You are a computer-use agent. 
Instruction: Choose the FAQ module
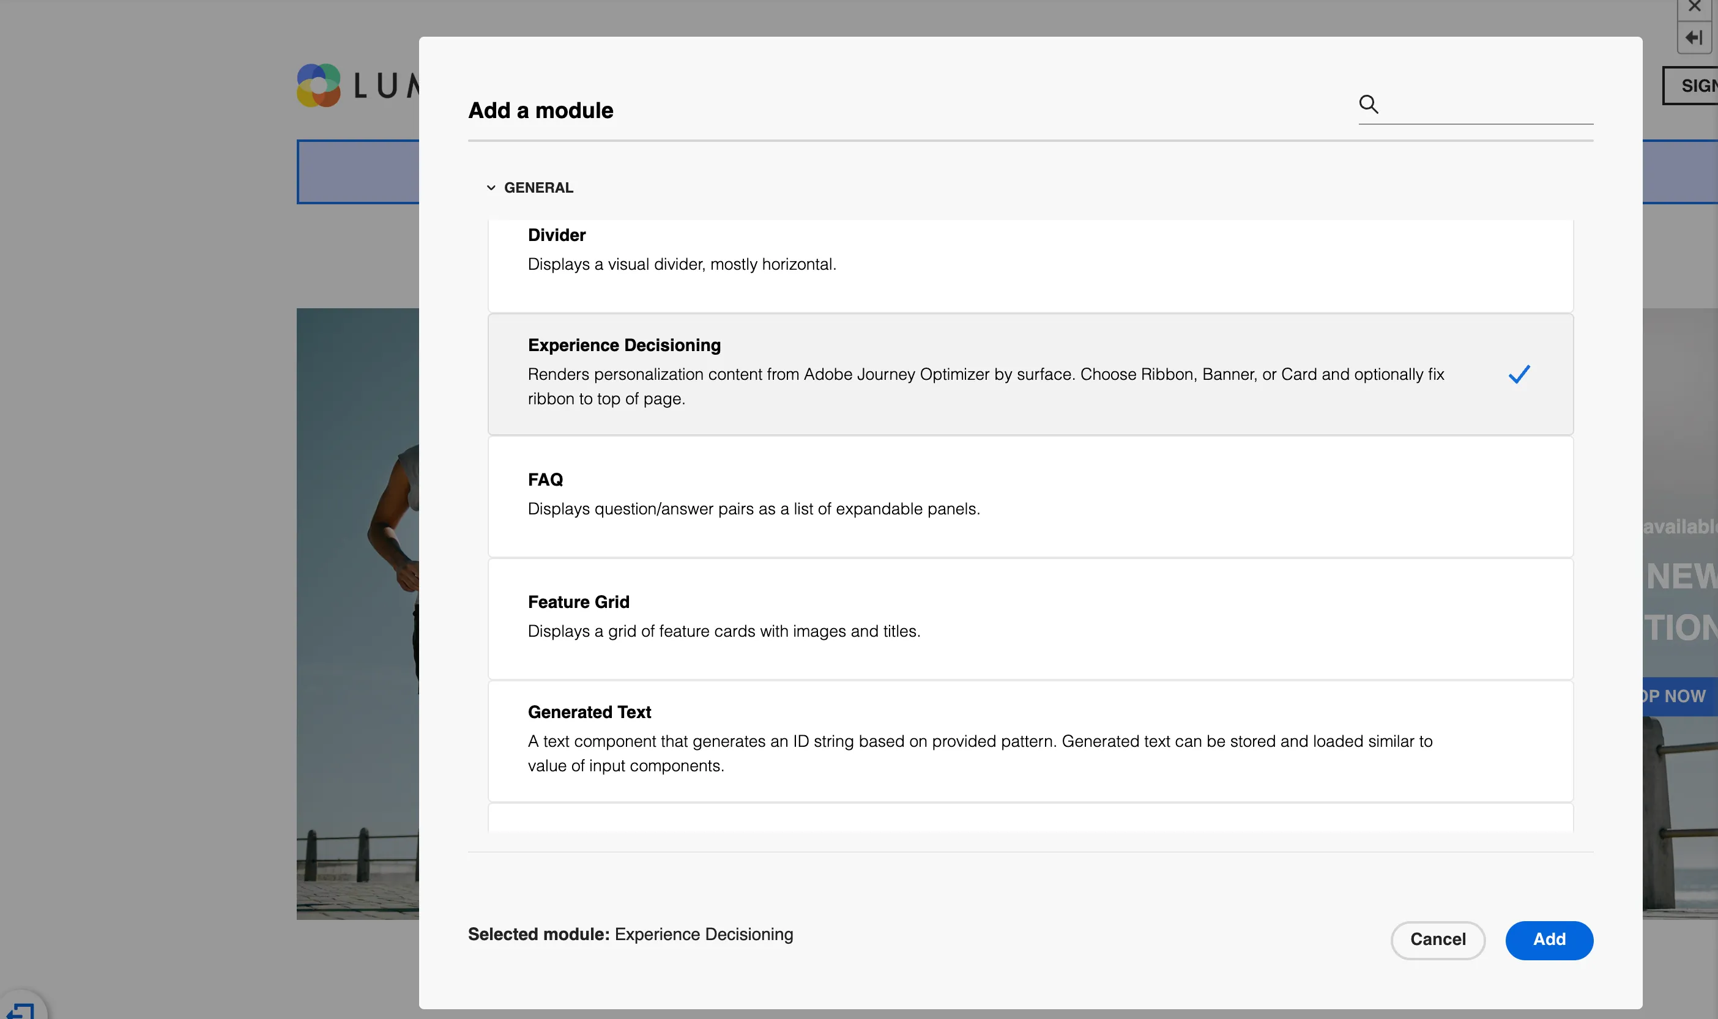[x=1030, y=497]
